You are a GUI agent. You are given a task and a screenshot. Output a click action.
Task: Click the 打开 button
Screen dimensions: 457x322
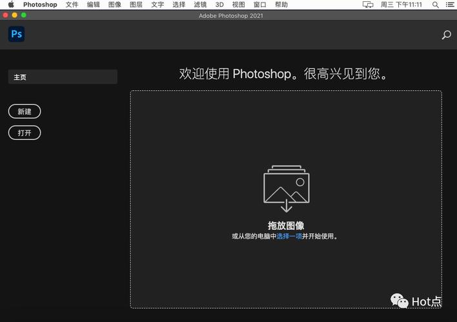coord(25,133)
